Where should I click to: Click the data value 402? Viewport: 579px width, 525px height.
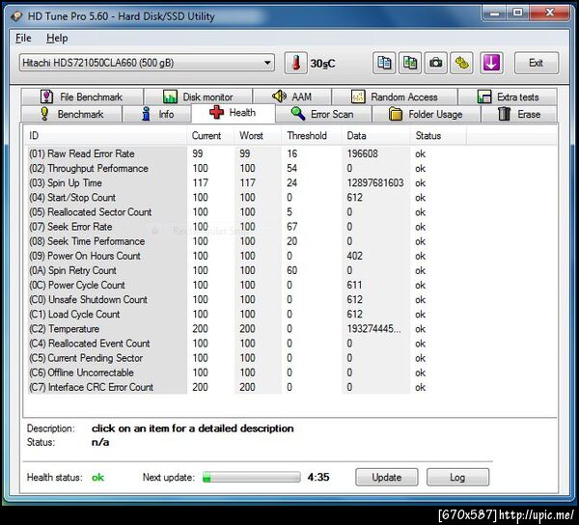[354, 256]
